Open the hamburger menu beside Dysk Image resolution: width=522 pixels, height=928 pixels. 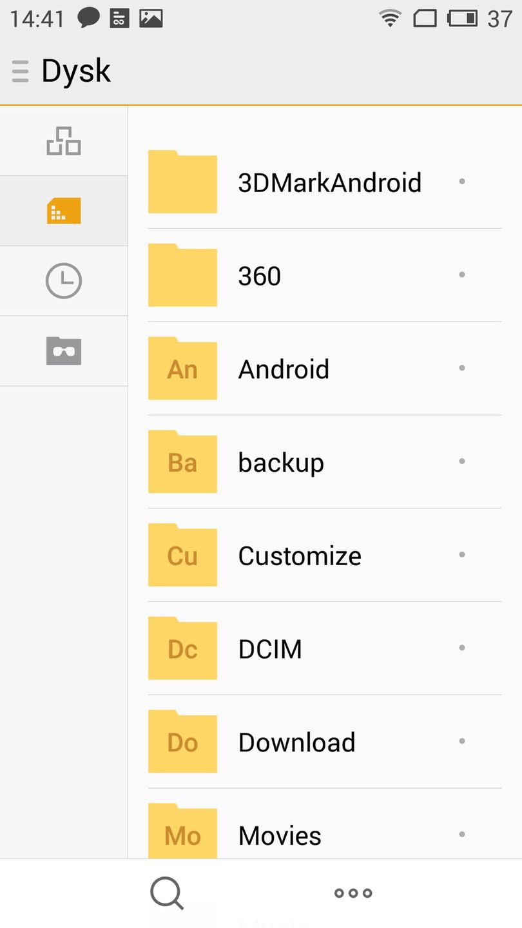tap(20, 71)
